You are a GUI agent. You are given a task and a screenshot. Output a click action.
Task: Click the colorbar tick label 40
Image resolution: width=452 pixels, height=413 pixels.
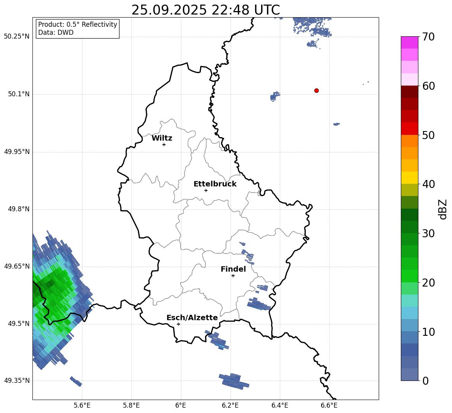click(x=429, y=184)
